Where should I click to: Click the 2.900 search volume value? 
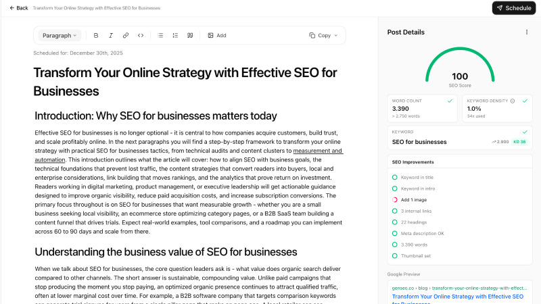click(500, 142)
